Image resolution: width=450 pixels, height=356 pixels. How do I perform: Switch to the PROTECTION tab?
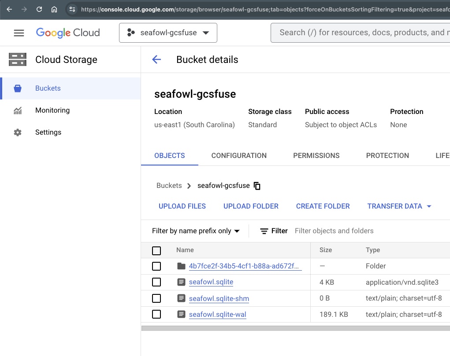(387, 156)
